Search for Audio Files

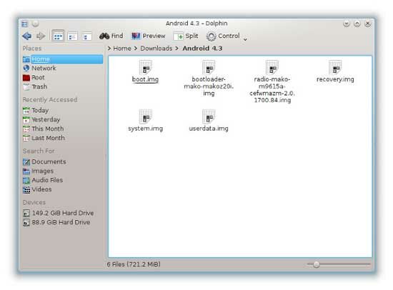[62, 180]
